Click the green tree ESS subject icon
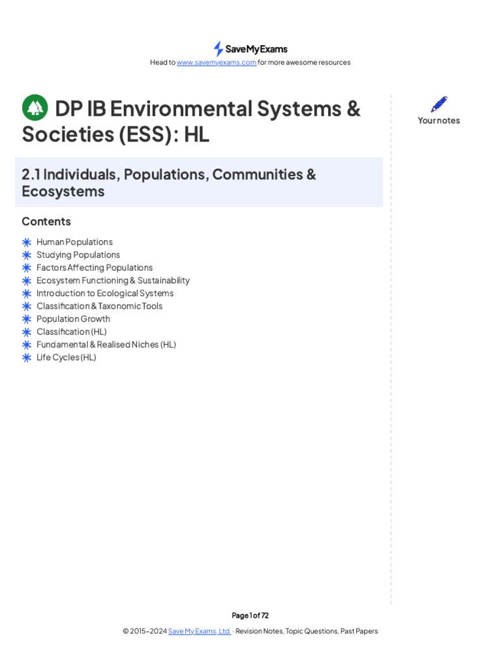Image resolution: width=501 pixels, height=668 pixels. coord(35,108)
